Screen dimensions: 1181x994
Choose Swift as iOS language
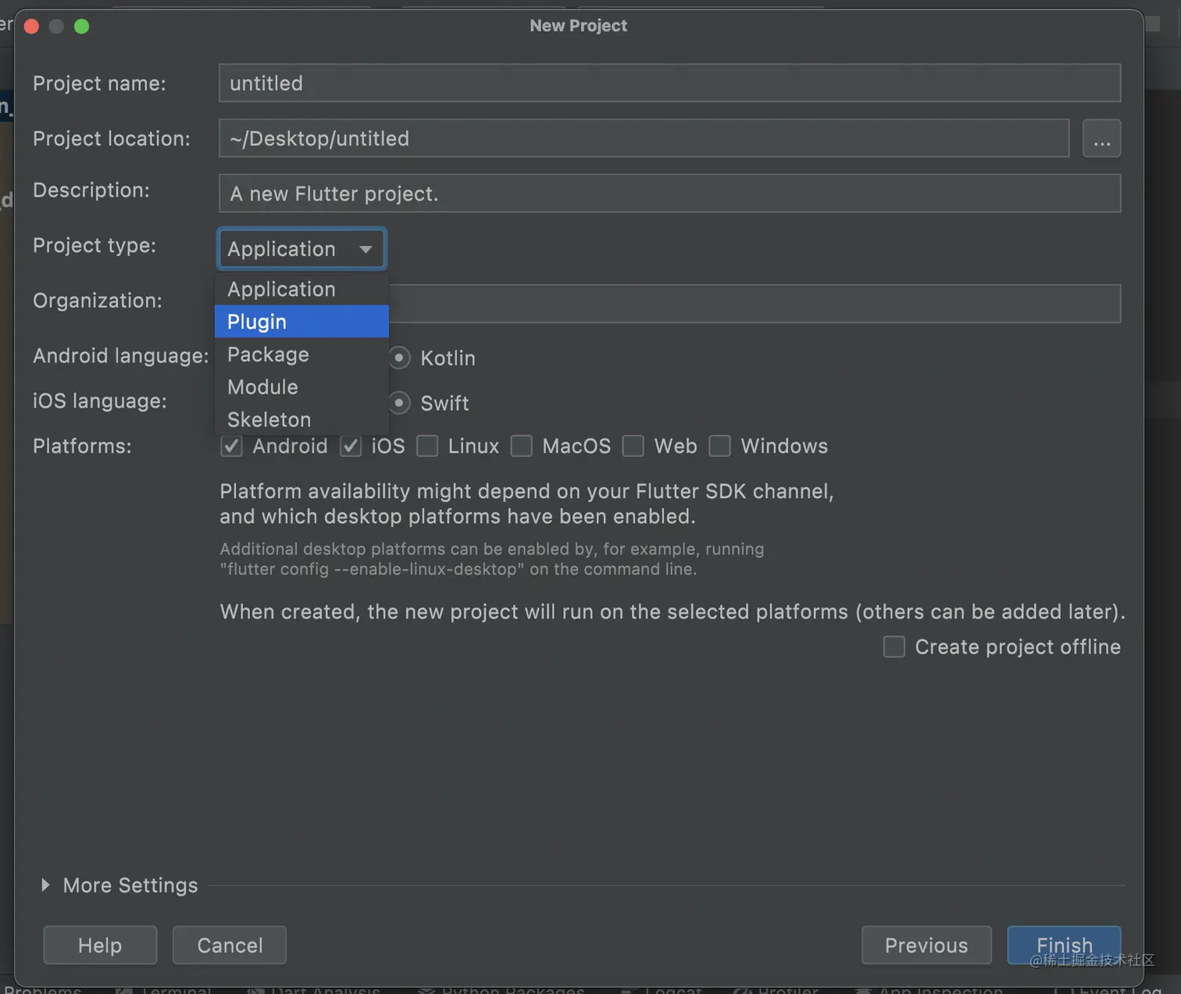pos(399,403)
